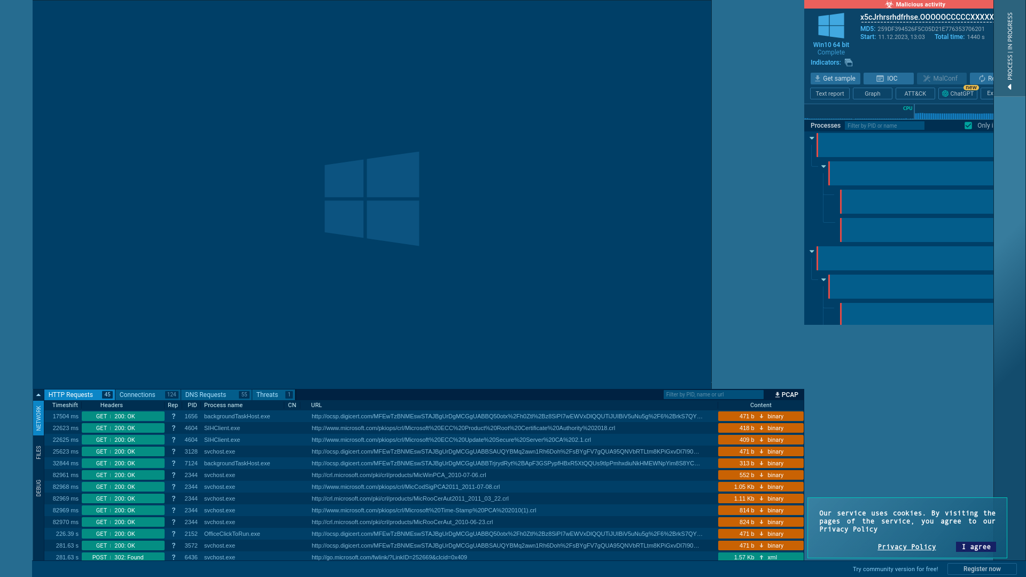Screen dimensions: 1026x577
Task: Toggle the HTTP Requests network tab
Action: 71,394
